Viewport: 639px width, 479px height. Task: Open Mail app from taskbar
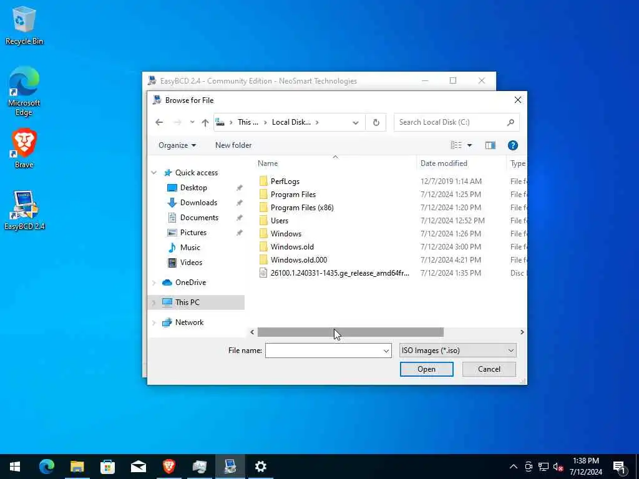coord(138,467)
